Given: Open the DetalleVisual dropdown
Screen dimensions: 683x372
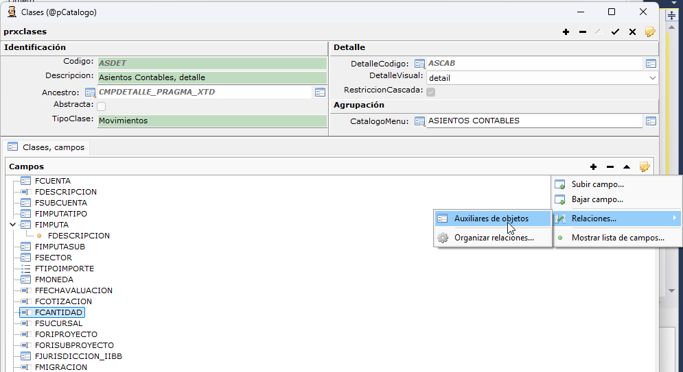Looking at the screenshot, I should 652,78.
